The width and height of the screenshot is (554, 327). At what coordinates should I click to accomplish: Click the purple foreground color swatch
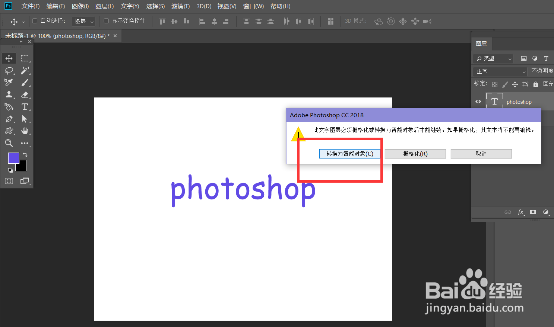coord(14,158)
